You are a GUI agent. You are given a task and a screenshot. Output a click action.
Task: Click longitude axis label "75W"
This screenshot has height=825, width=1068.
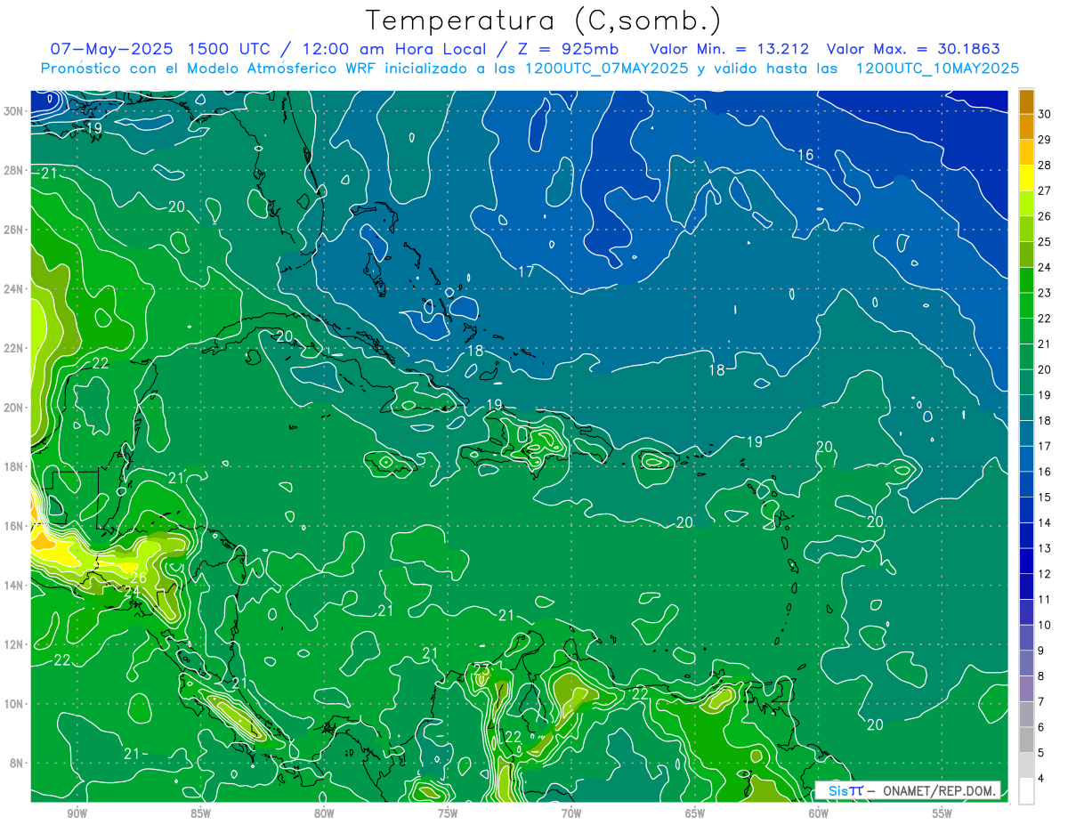click(448, 813)
